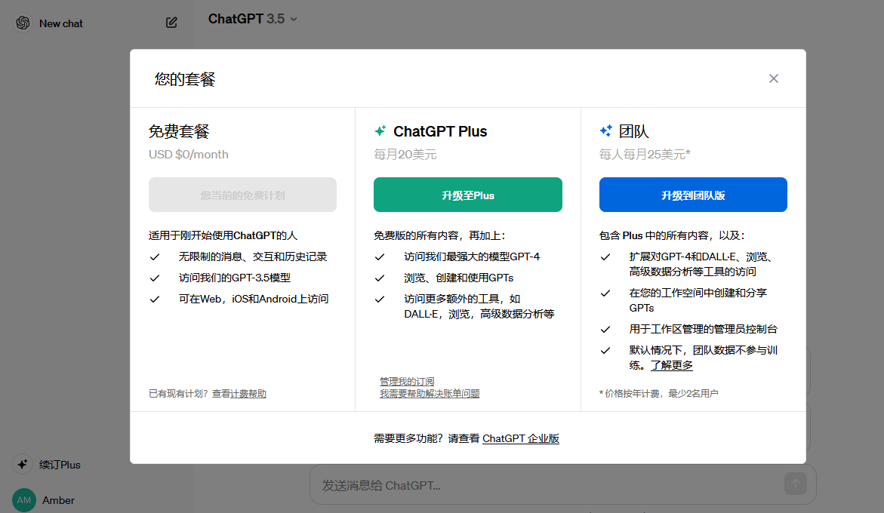The height and width of the screenshot is (513, 884).
Task: Click the 升级到团队版 button
Action: click(x=693, y=194)
